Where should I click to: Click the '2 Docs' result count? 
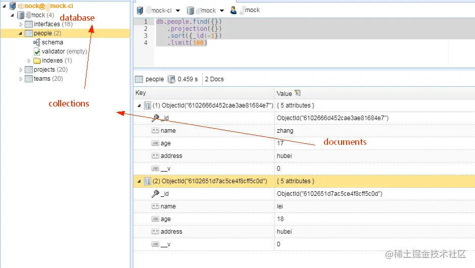214,79
